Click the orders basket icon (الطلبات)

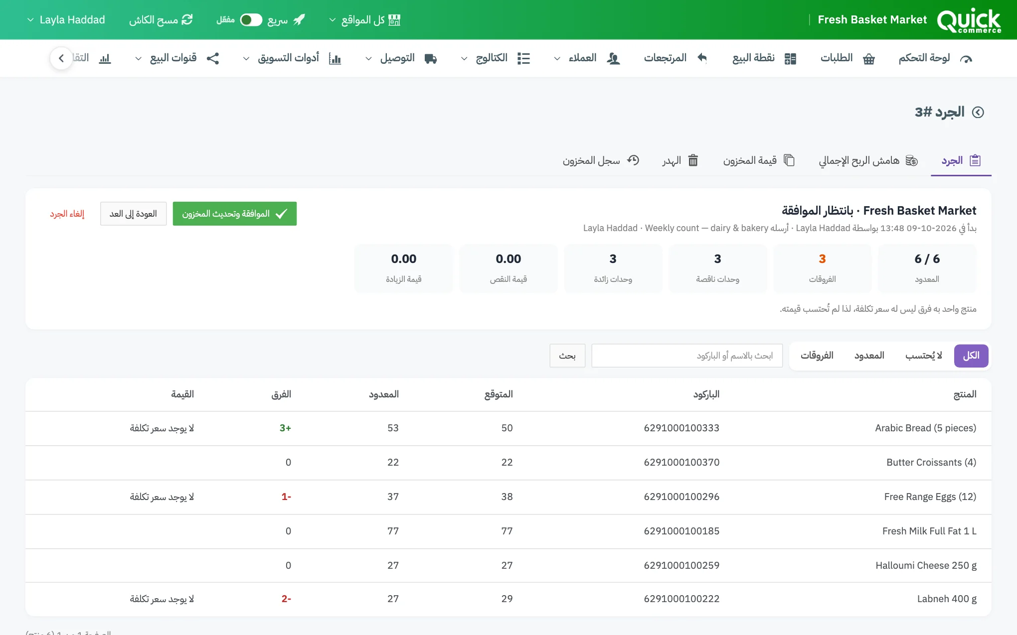click(868, 59)
